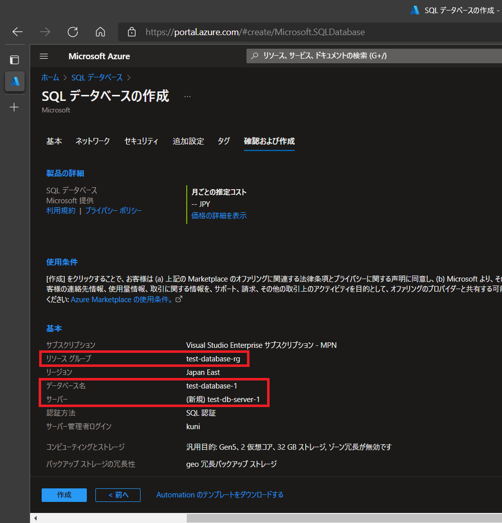Click the lock site-info icon in address bar
502x523 pixels.
point(132,32)
